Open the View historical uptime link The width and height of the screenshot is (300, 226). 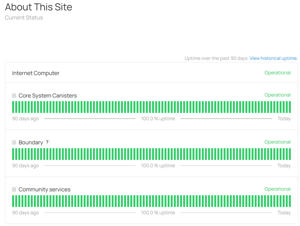click(274, 58)
